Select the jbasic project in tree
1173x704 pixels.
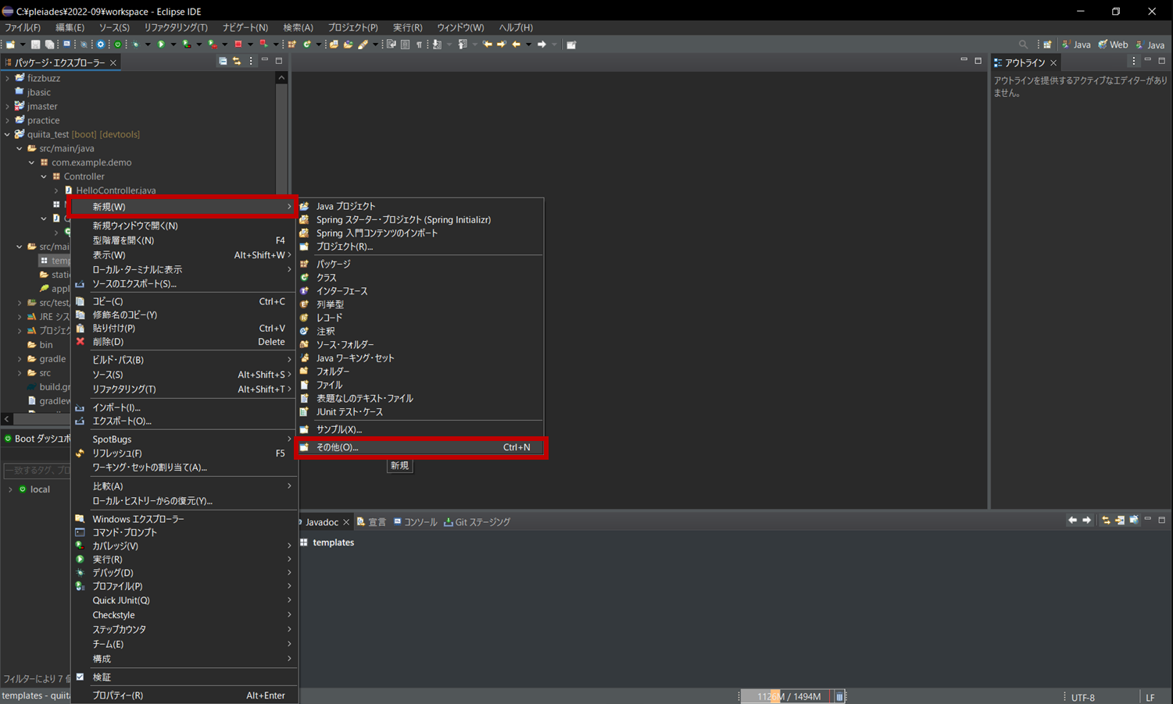coord(39,92)
